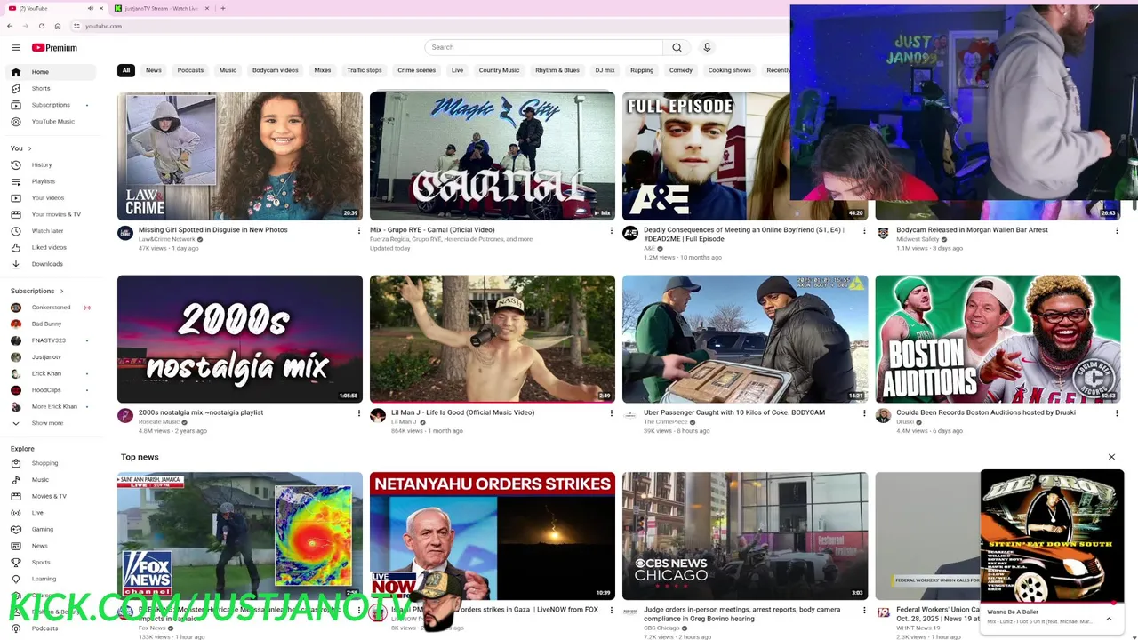1138x640 pixels.
Task: Open options menu for Uber Passenger bodycam video
Action: pyautogui.click(x=864, y=412)
